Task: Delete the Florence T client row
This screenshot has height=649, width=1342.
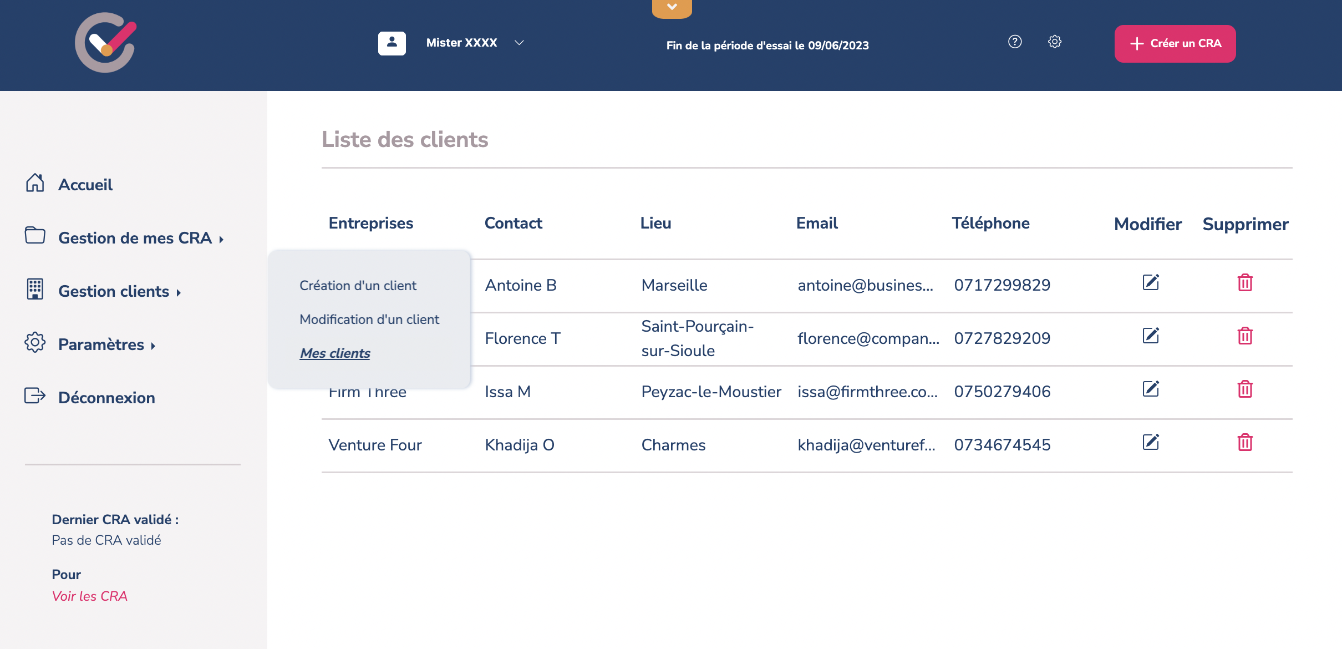Action: (x=1245, y=336)
